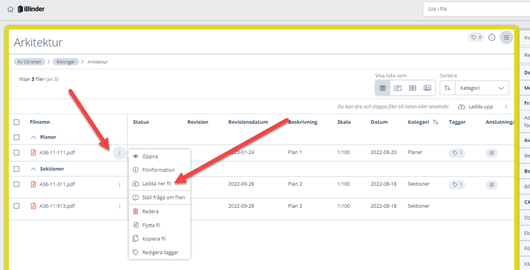Viewport: 530px width, 270px height.
Task: Open file A36-11-111.pdf link
Action: 57,153
